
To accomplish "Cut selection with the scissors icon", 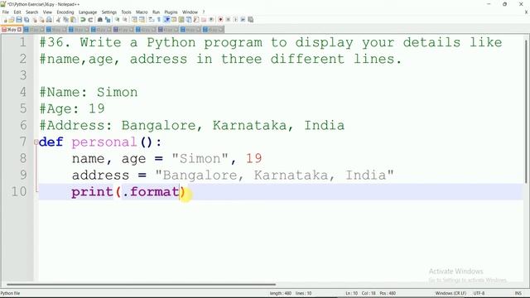I will coord(58,20).
